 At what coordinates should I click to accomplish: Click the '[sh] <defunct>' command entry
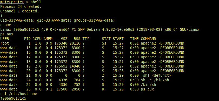(156, 75)
